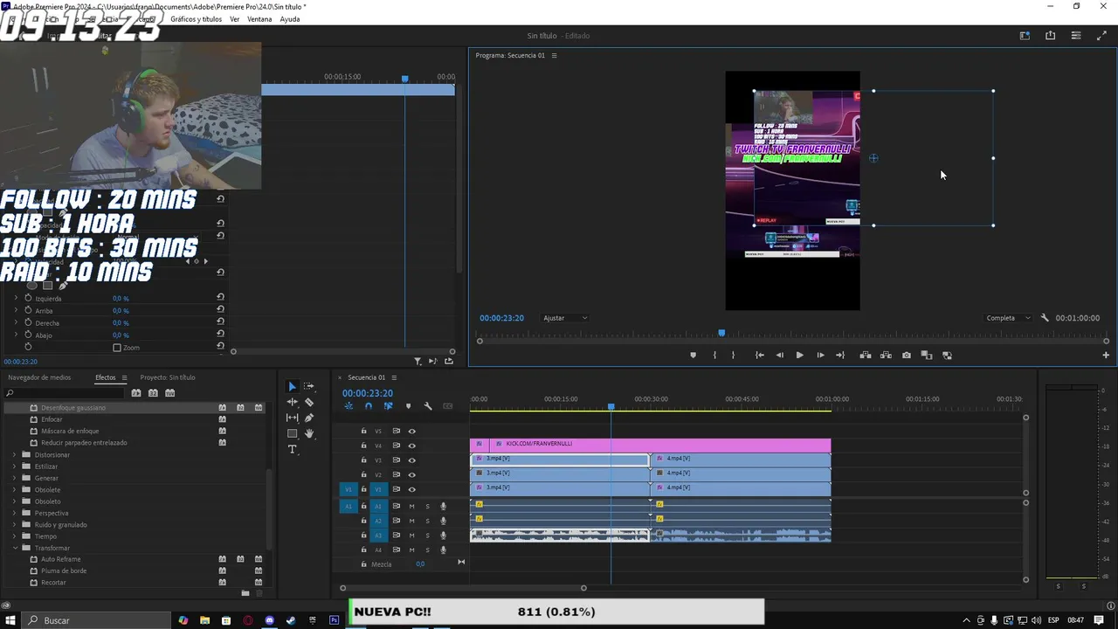Enable the Zoom checkbox in Effect Controls
This screenshot has height=629, width=1118.
click(x=117, y=348)
